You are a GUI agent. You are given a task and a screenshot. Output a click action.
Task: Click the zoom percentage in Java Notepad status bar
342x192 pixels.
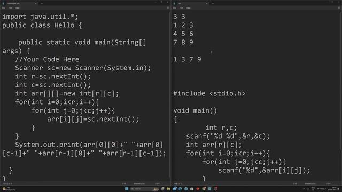pyautogui.click(x=124, y=183)
